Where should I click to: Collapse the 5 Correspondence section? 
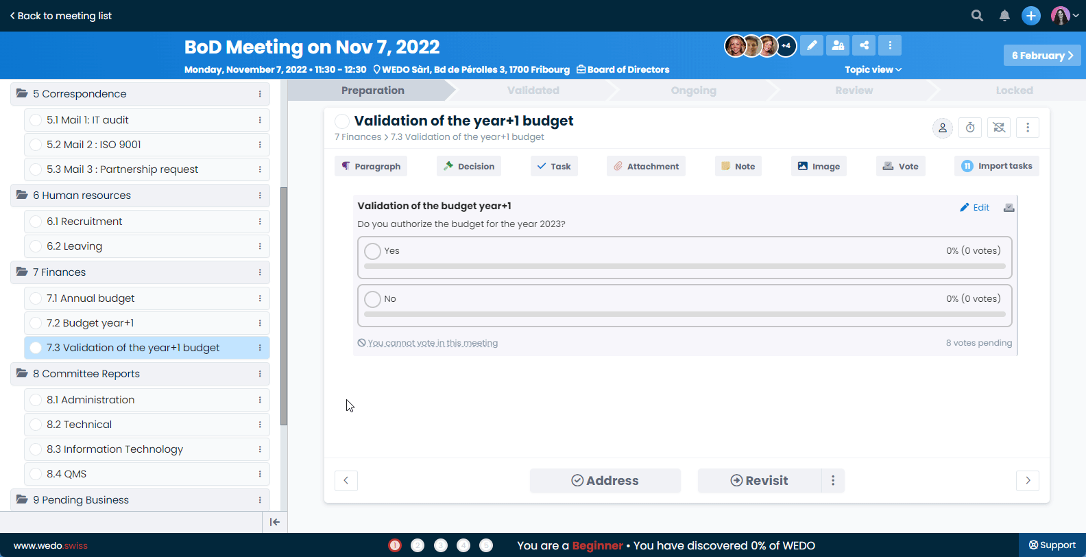pos(23,93)
